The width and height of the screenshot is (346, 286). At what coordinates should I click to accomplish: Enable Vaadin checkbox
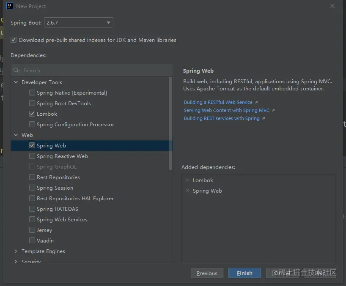point(32,241)
